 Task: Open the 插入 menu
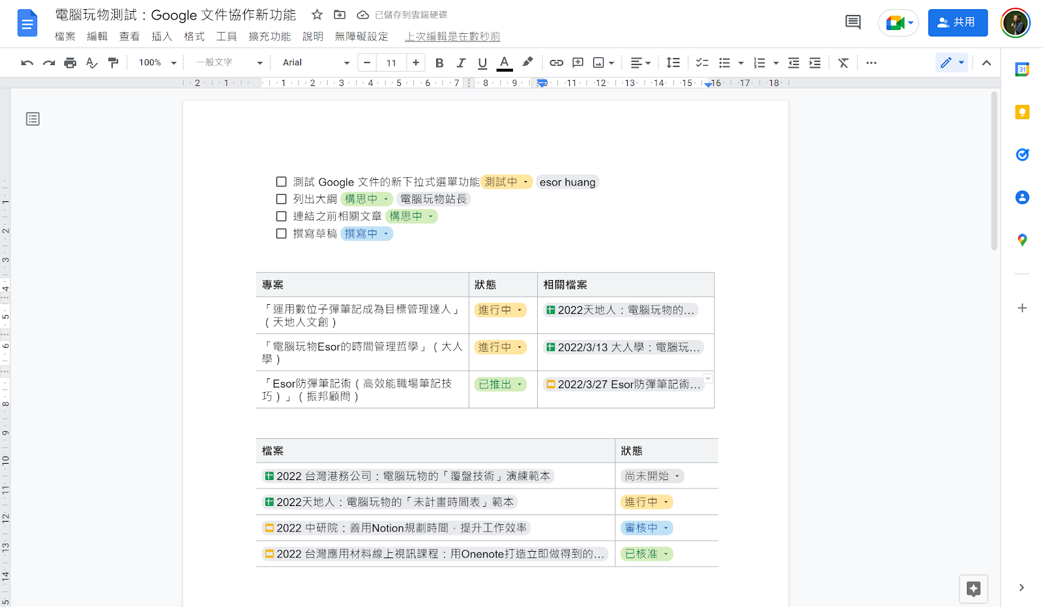(162, 36)
